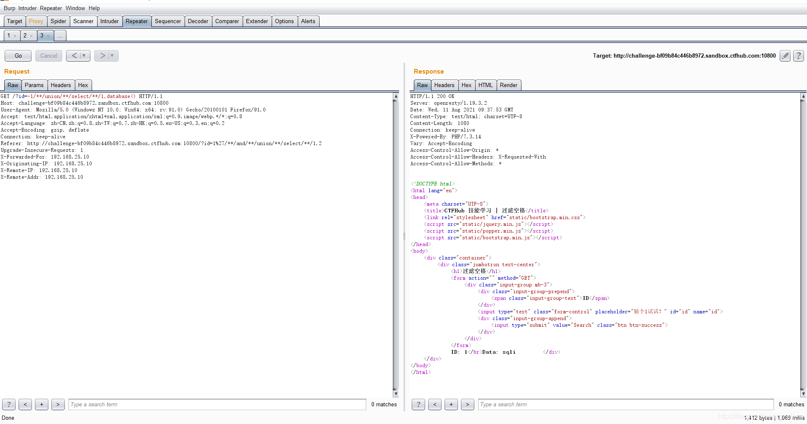Click the GET request line with union select

coord(82,96)
